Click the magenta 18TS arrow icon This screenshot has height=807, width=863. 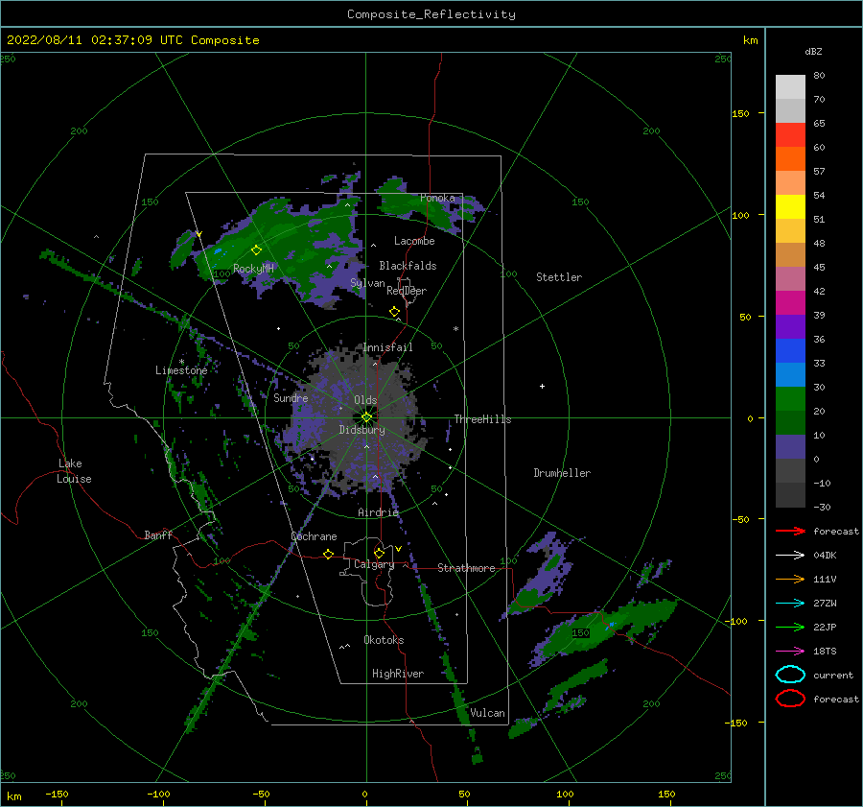(x=790, y=652)
